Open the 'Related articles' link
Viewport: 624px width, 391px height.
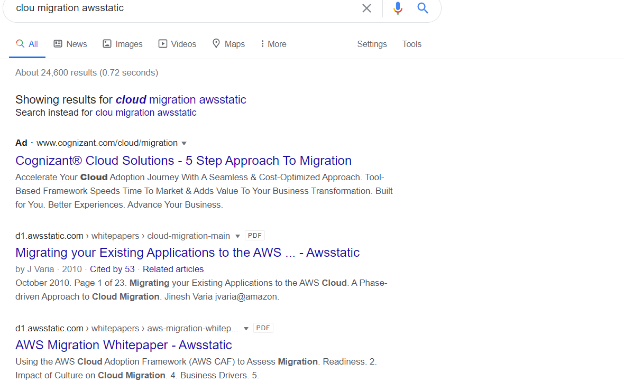173,269
